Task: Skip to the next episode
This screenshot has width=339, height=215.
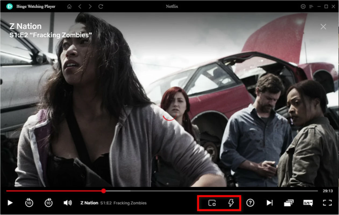Action: point(270,203)
